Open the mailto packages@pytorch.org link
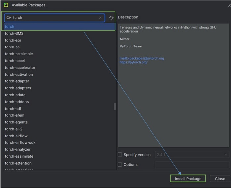The image size is (231, 188). pyautogui.click(x=142, y=58)
